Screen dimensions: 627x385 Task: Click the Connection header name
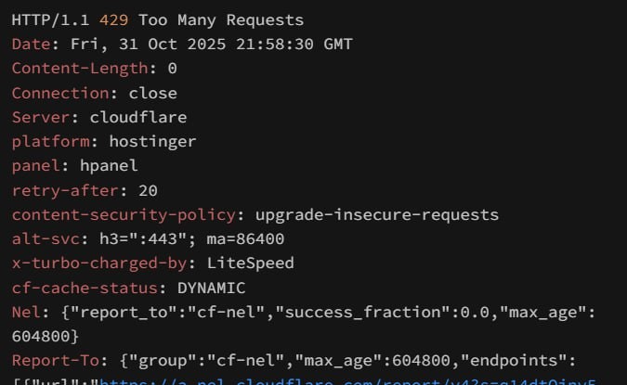[x=60, y=93]
